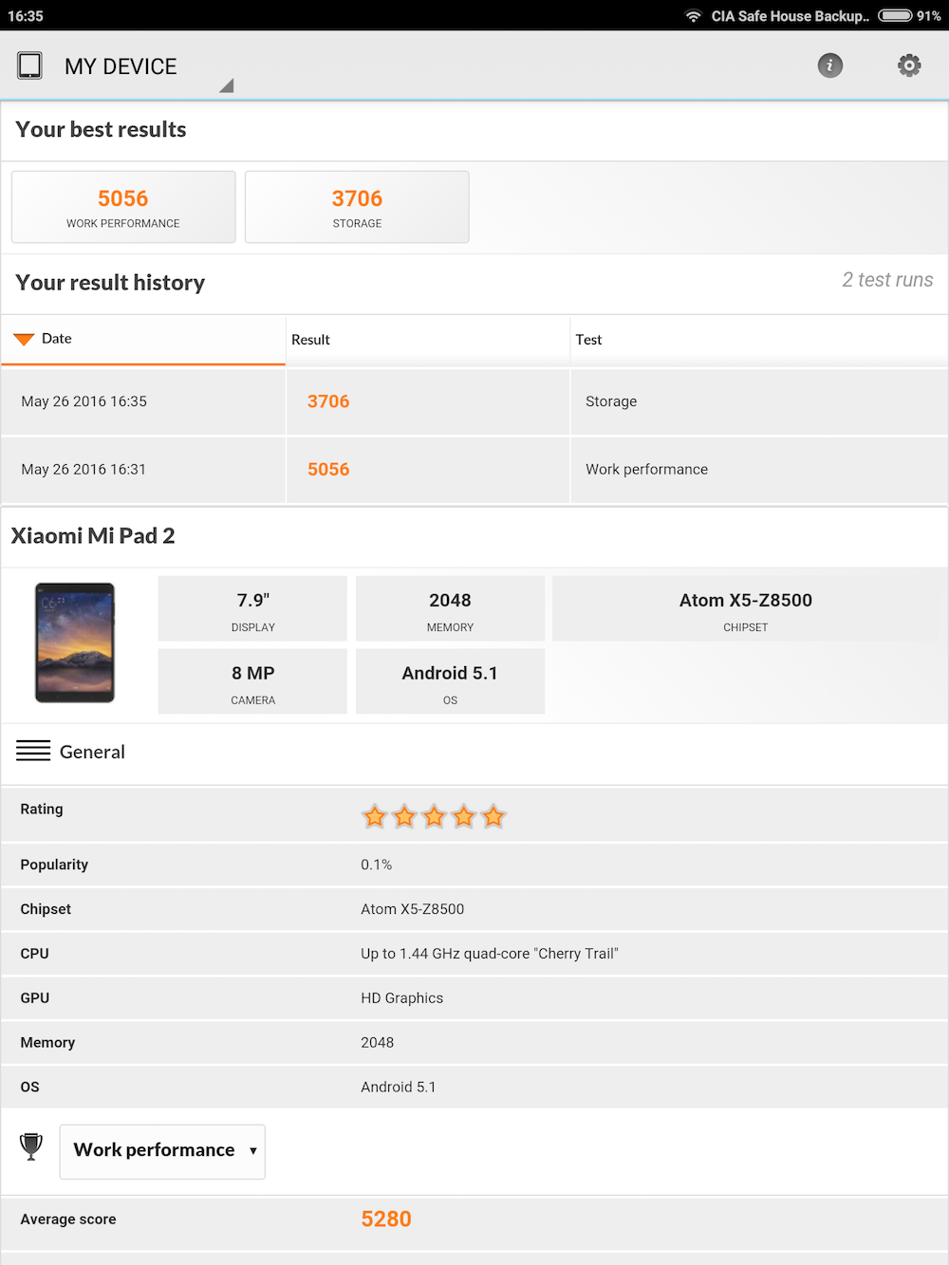Click the General section list icon

[33, 751]
